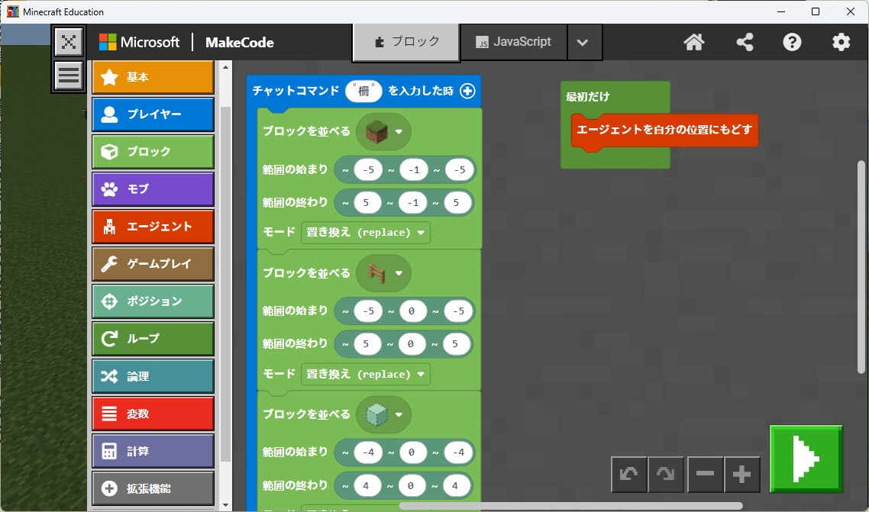Edit first block end X value 5

[x=367, y=202]
